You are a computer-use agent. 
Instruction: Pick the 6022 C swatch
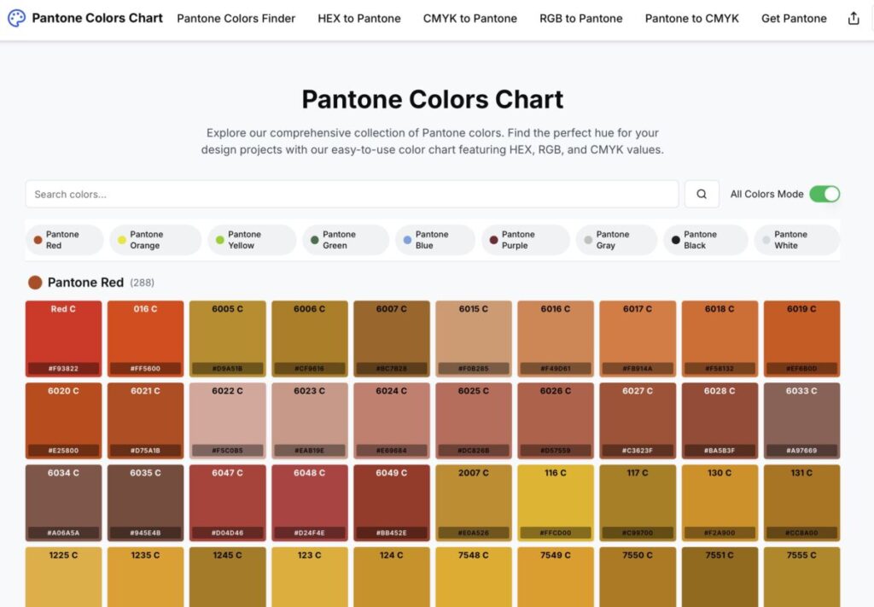[x=227, y=420]
